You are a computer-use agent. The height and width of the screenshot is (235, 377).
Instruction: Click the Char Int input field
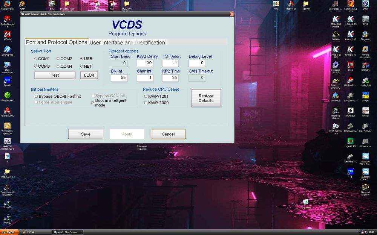click(145, 78)
